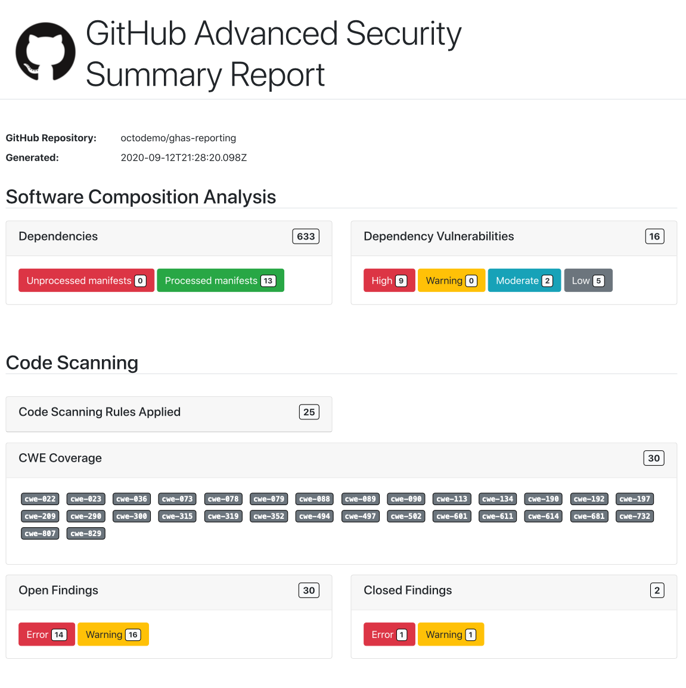Click the cwe-497 tag
Viewport: 686px width, 688px height.
pos(361,516)
